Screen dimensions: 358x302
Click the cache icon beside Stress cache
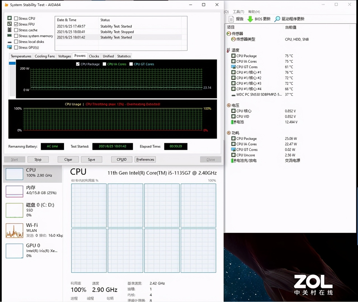pyautogui.click(x=10, y=30)
